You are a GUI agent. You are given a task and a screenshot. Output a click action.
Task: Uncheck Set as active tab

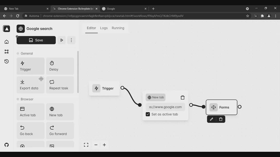click(148, 114)
